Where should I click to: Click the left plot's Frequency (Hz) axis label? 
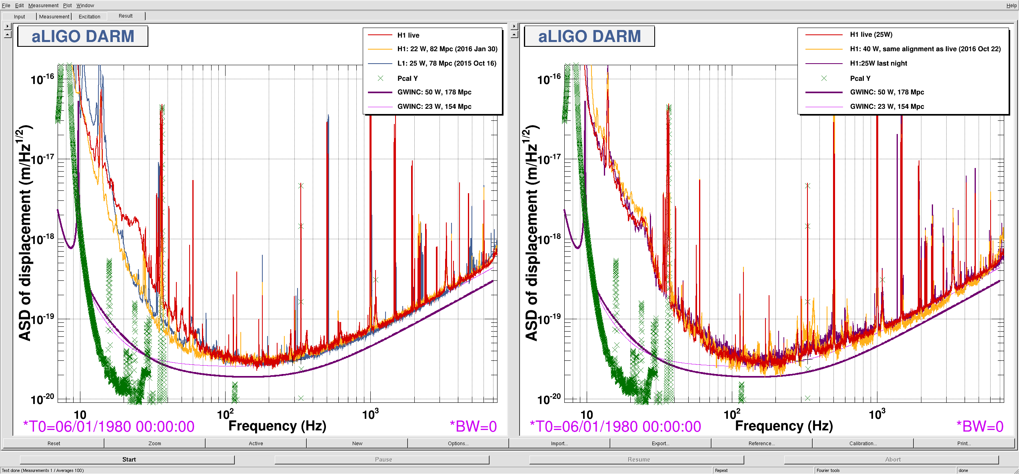[x=278, y=426]
